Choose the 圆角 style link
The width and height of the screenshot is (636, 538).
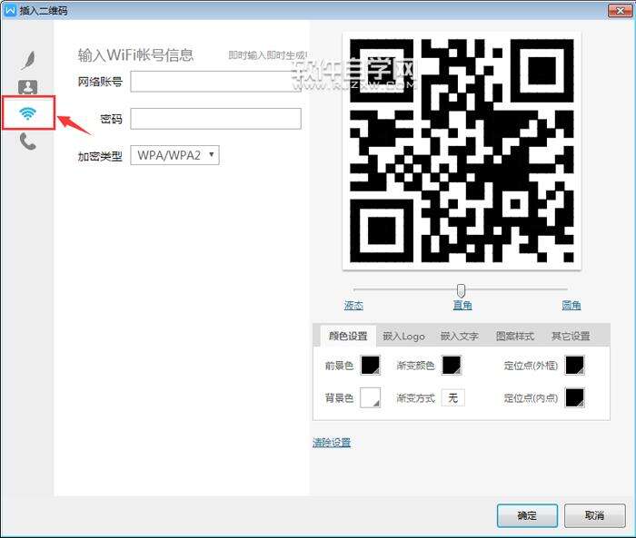tap(571, 305)
